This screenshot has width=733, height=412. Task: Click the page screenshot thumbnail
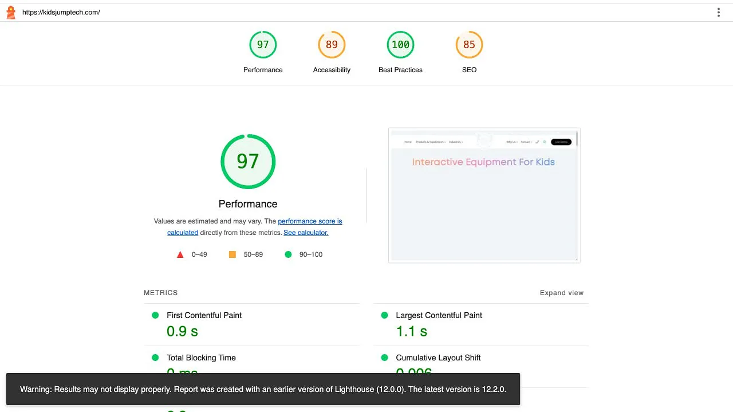point(484,195)
